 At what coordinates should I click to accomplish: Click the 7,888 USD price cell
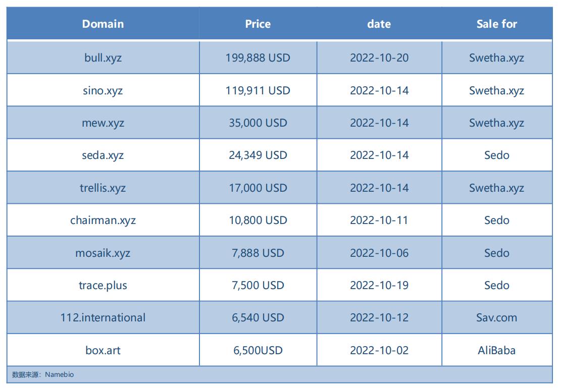258,253
